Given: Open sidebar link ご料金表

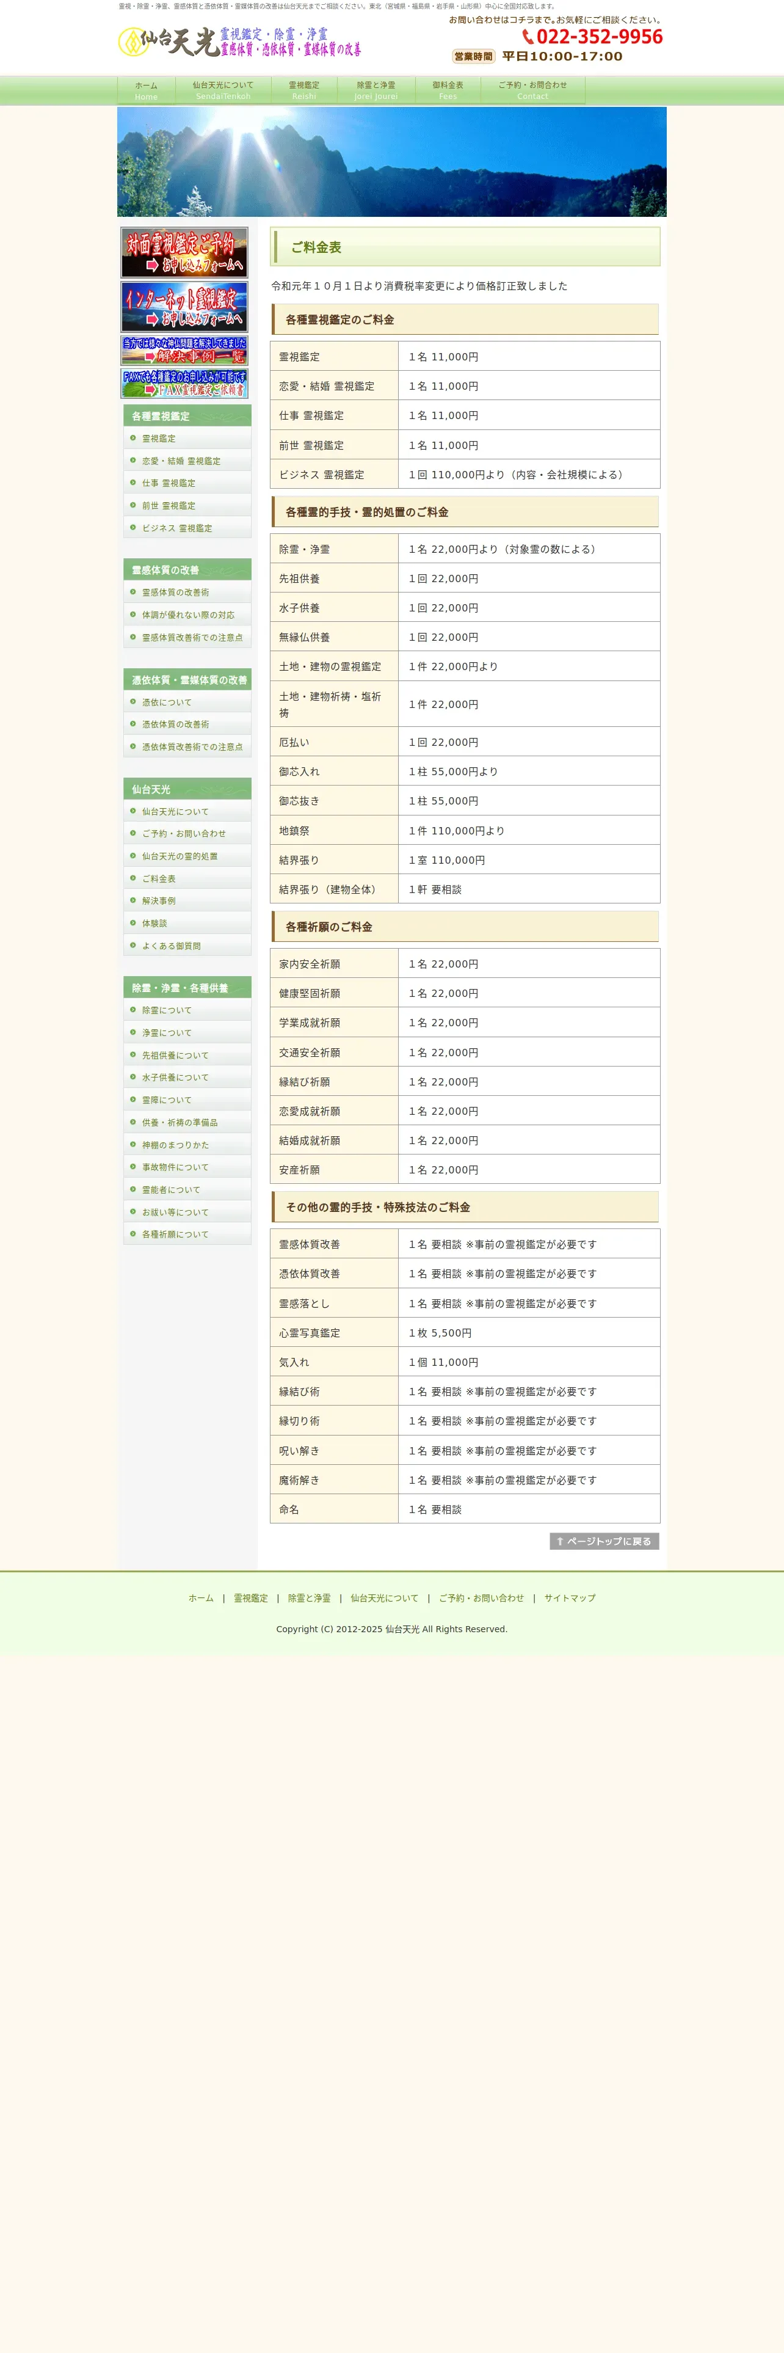Looking at the screenshot, I should (187, 879).
